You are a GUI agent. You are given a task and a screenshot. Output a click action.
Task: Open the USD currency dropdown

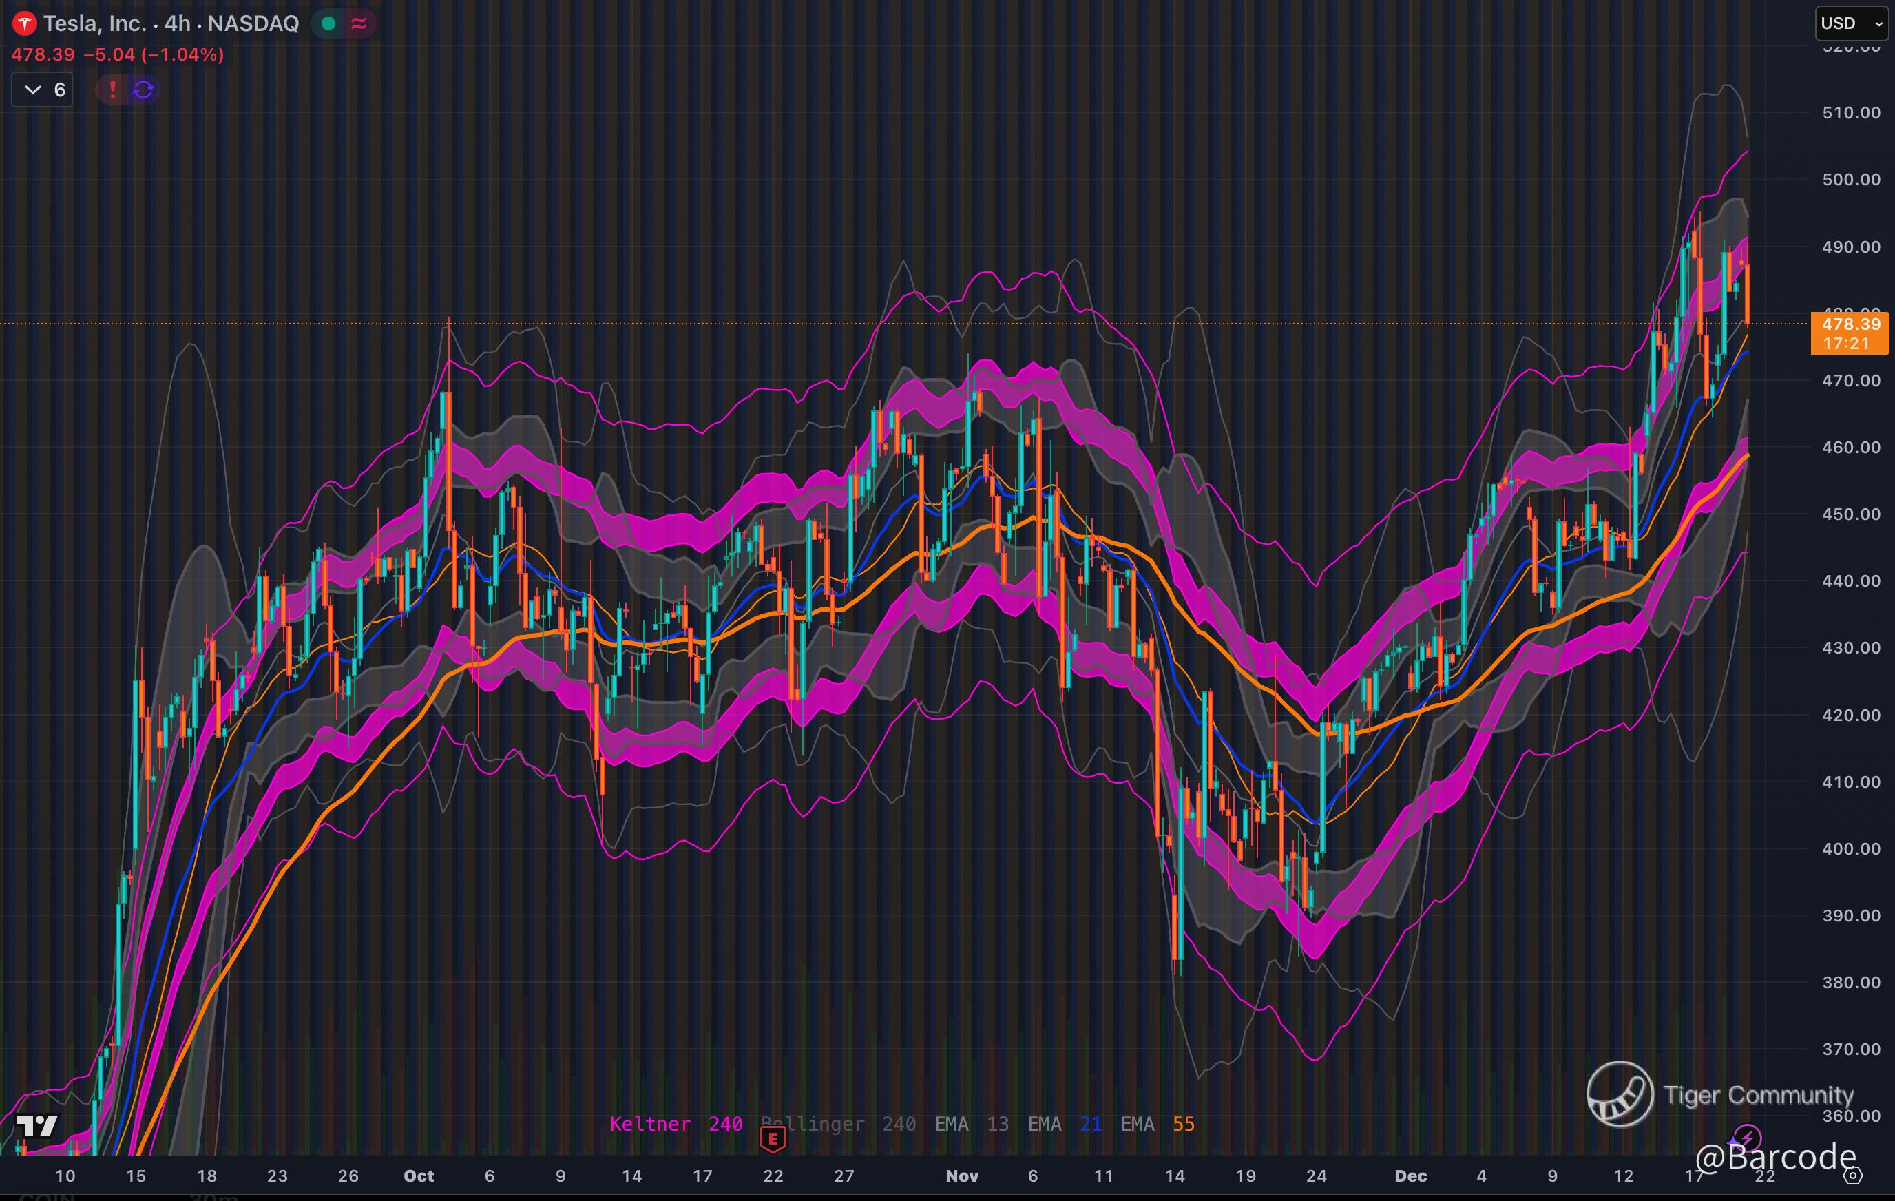click(x=1850, y=23)
